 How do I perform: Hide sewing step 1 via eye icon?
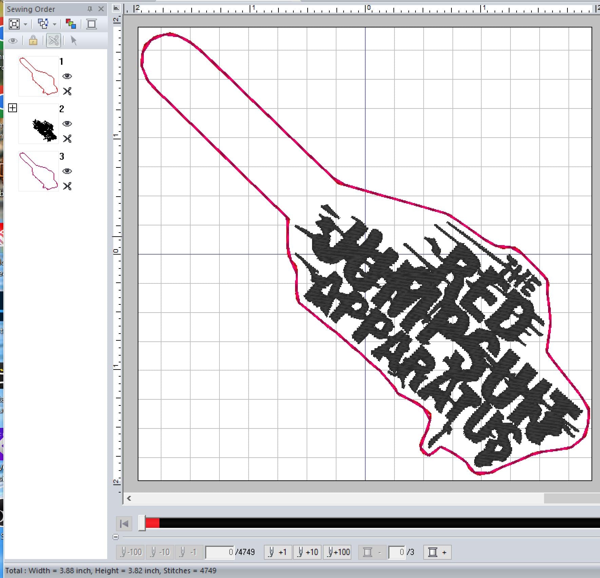point(67,76)
